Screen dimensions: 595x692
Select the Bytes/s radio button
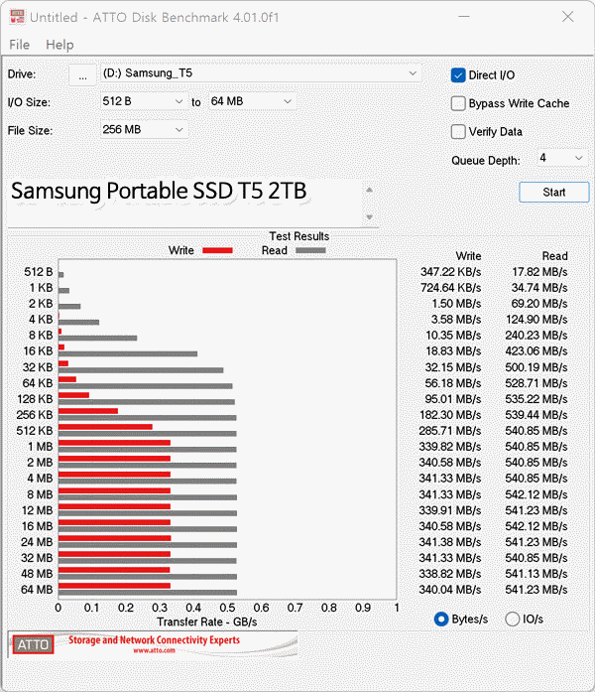[x=441, y=620]
